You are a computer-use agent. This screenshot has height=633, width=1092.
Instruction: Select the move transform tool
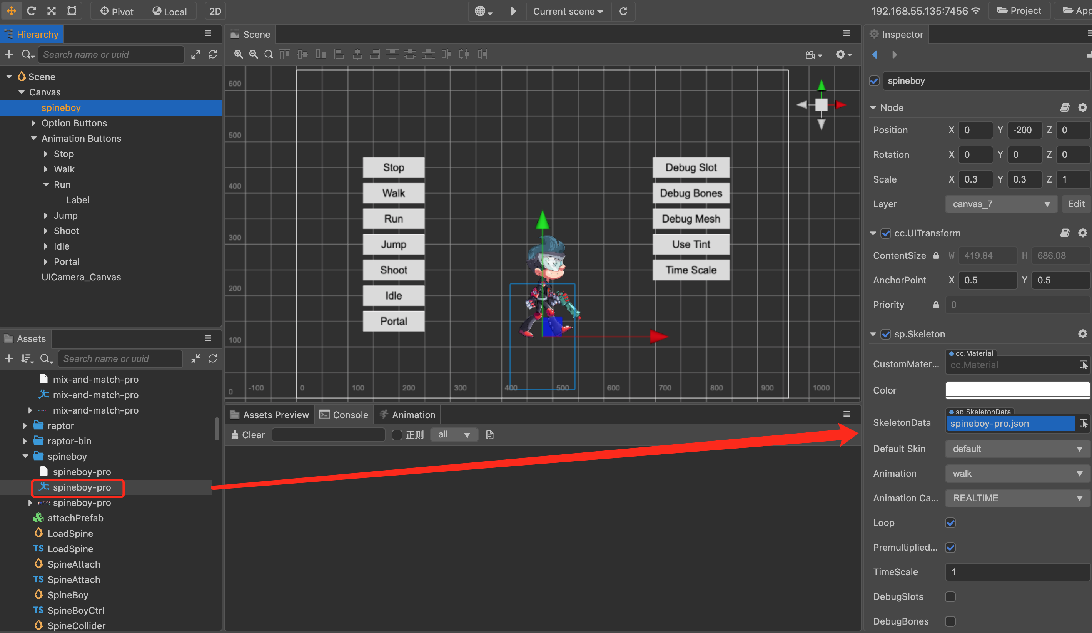(11, 11)
